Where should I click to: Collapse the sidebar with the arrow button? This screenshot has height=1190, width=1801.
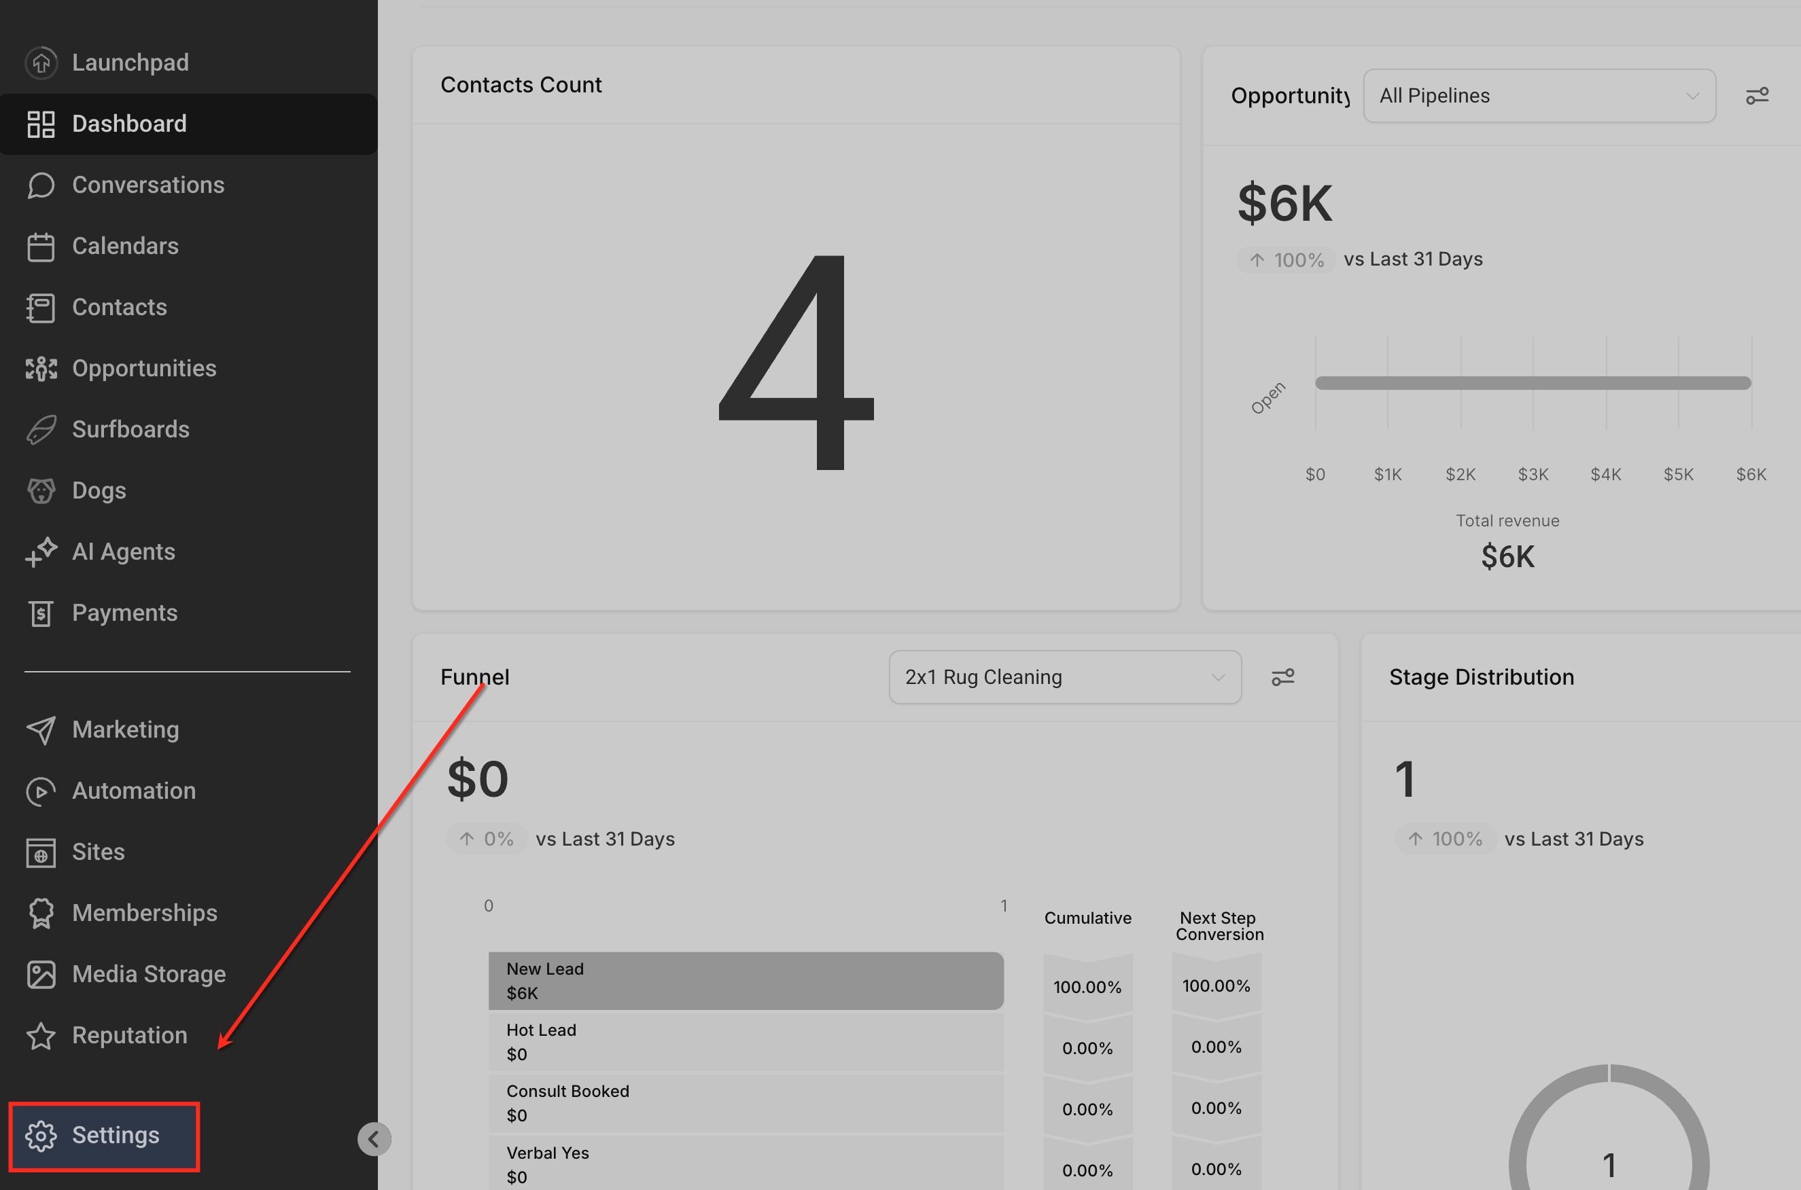[374, 1138]
